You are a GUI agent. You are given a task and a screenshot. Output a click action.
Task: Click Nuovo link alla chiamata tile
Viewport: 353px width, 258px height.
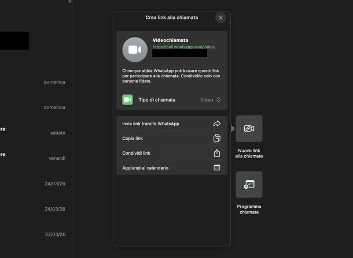[249, 129]
